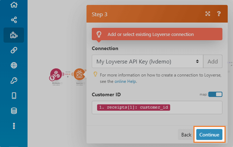Select the receipts[1]: customer_id mapped tag
The image size is (233, 147).
133,108
